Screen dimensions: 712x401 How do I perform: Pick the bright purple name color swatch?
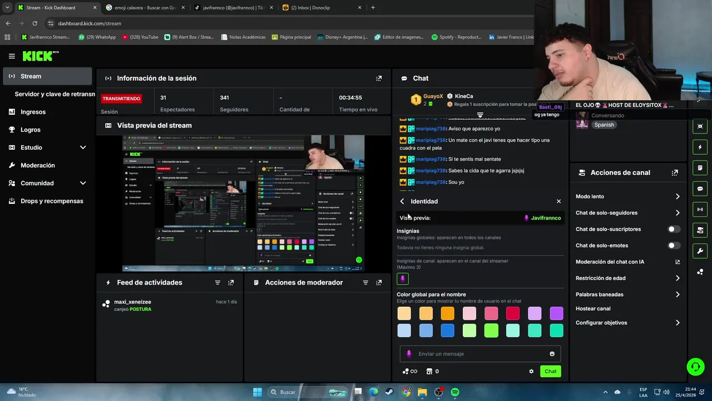[556, 314]
